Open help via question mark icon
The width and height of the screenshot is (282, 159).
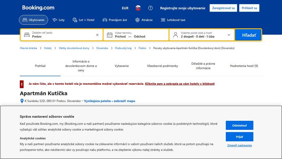click(x=151, y=8)
